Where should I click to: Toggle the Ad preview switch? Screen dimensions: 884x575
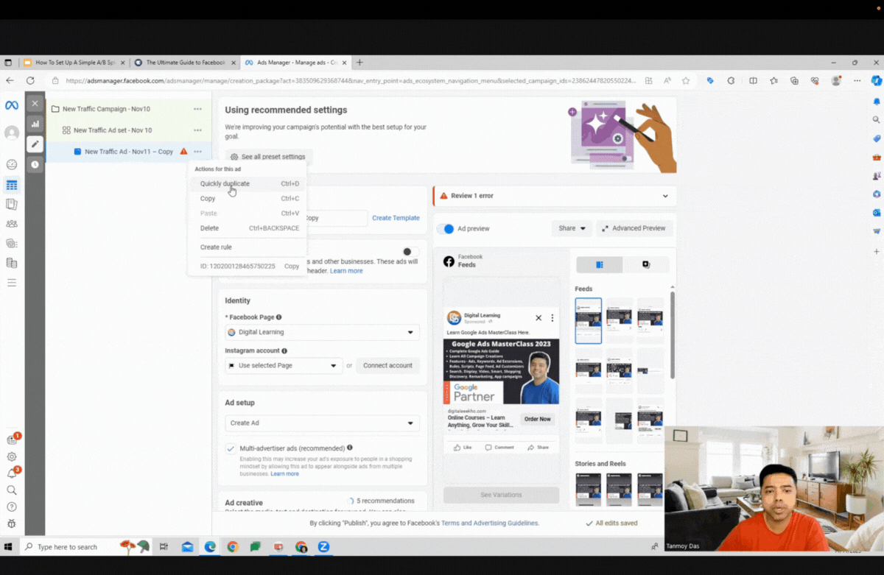click(x=446, y=229)
